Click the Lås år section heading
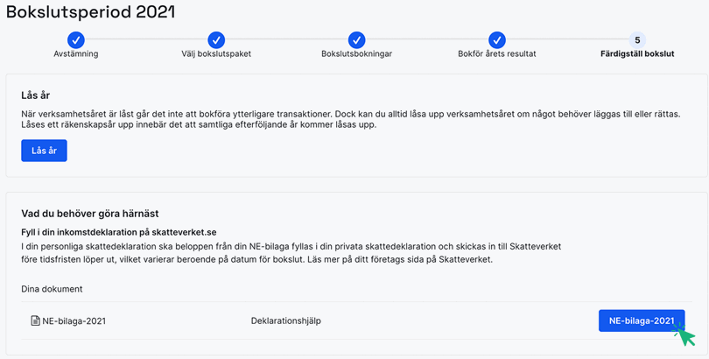Viewport: 709px width, 359px height. point(36,95)
